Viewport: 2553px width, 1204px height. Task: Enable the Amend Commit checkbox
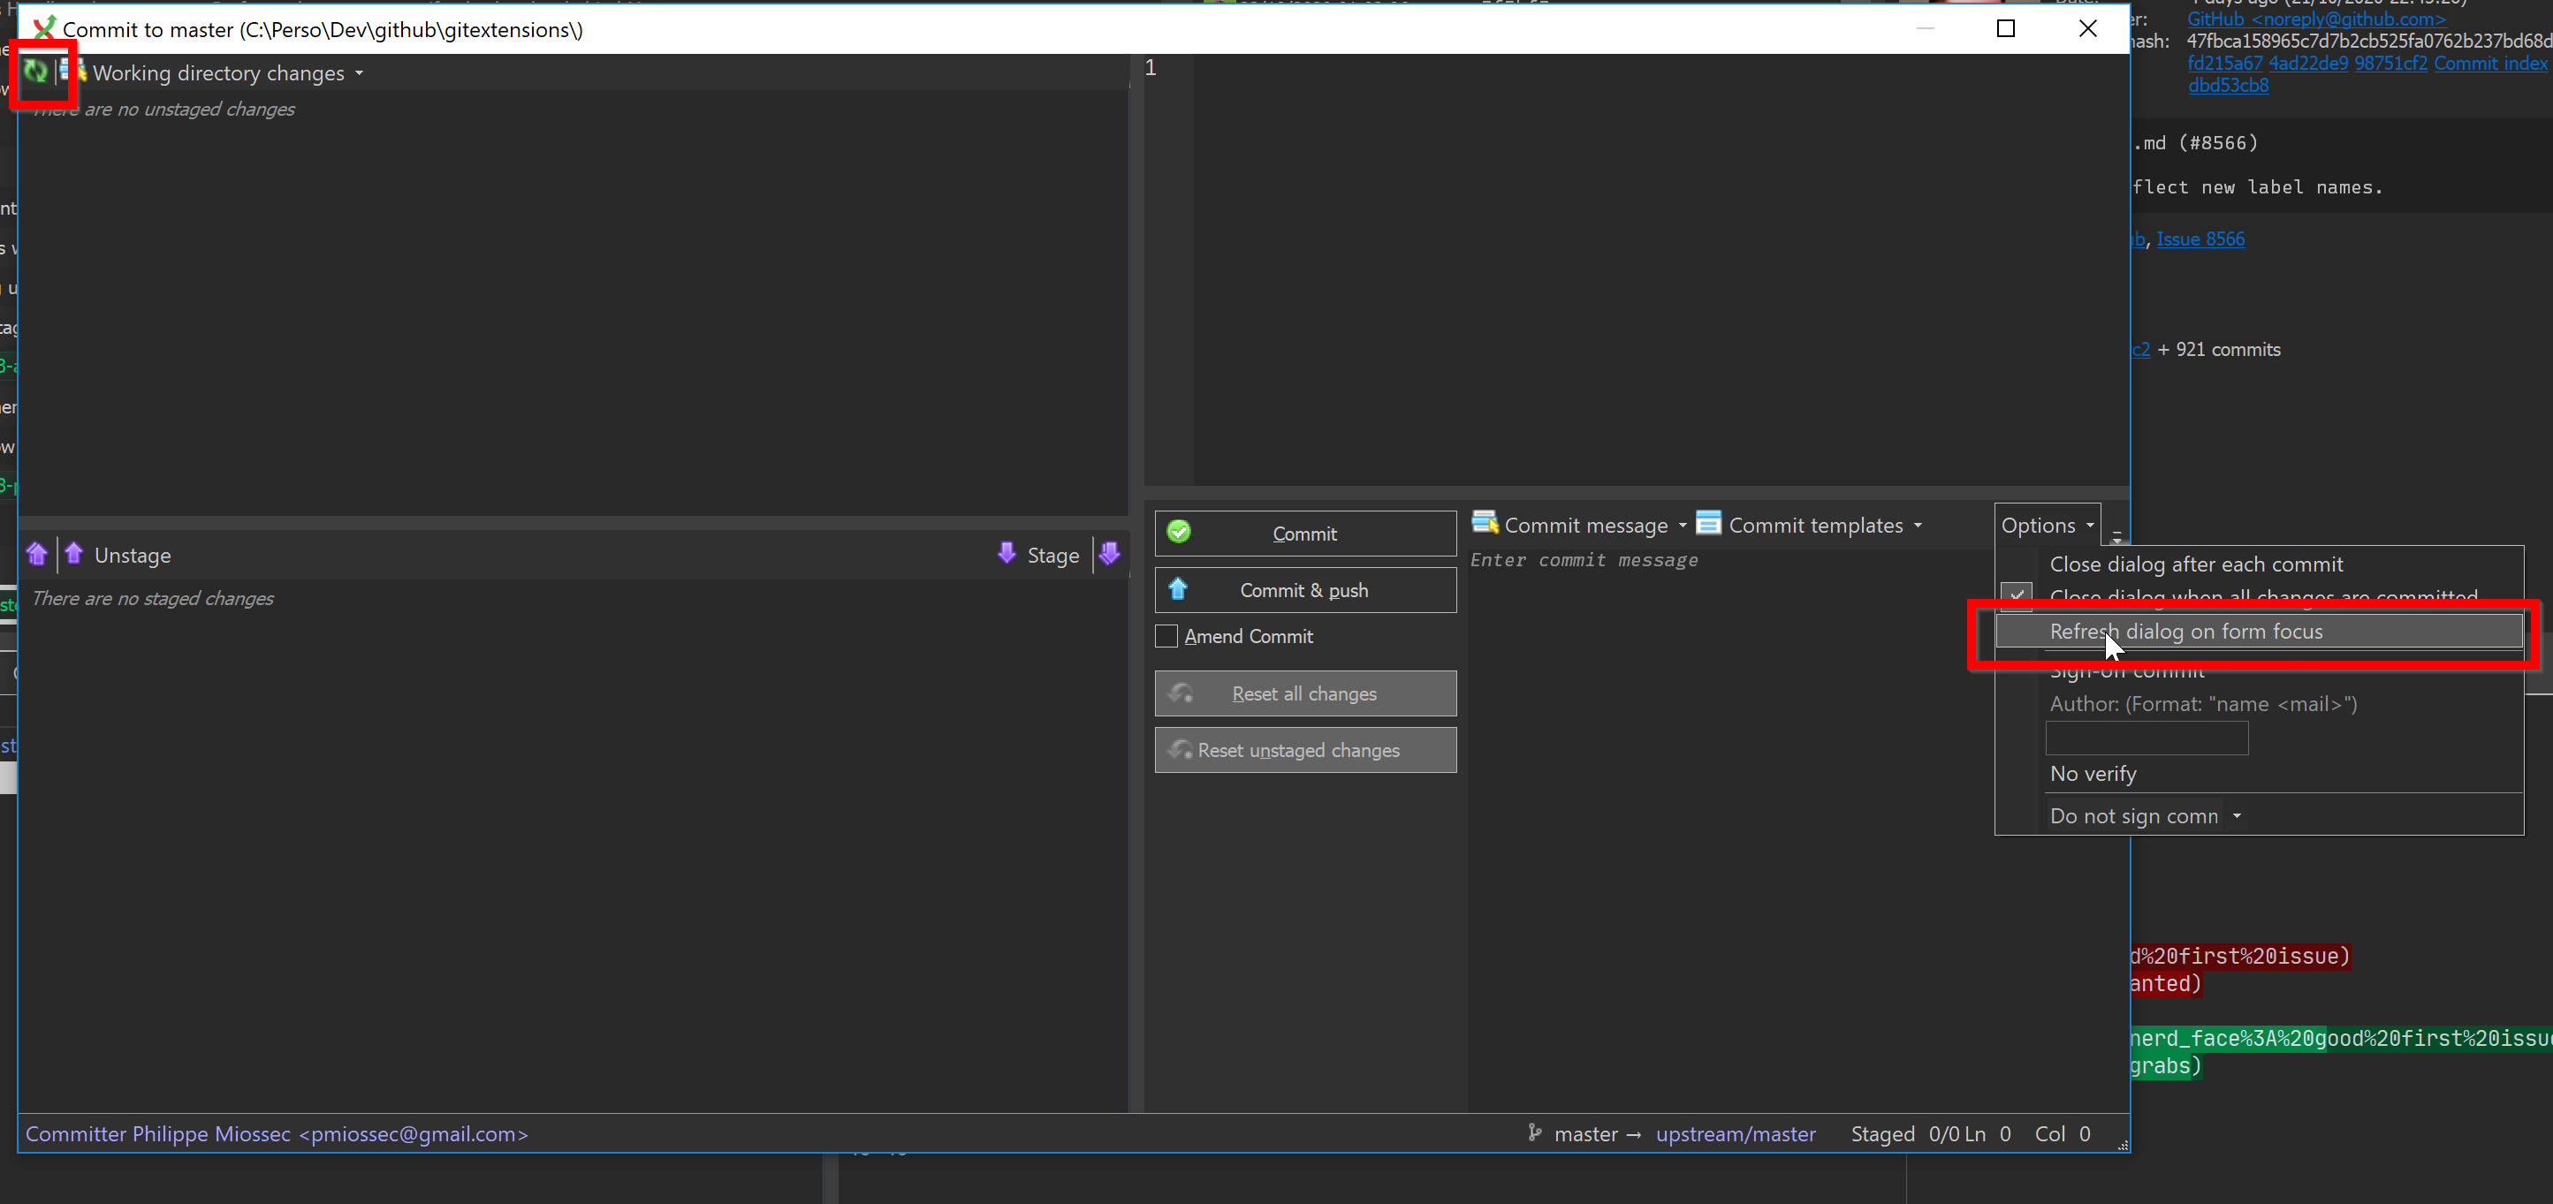(1166, 636)
